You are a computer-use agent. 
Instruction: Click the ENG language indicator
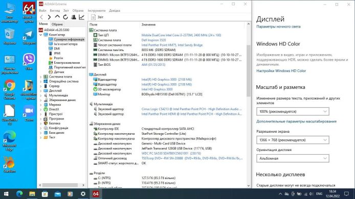click(319, 194)
